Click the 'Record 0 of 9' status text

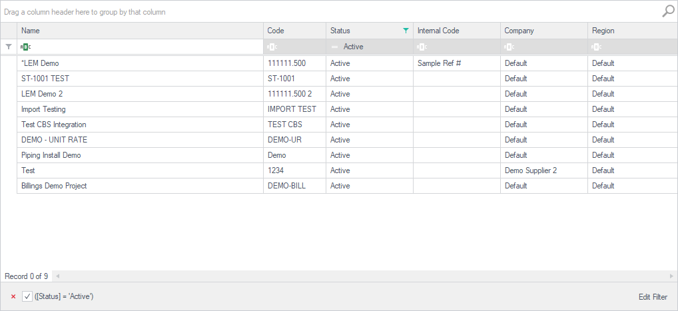click(26, 276)
